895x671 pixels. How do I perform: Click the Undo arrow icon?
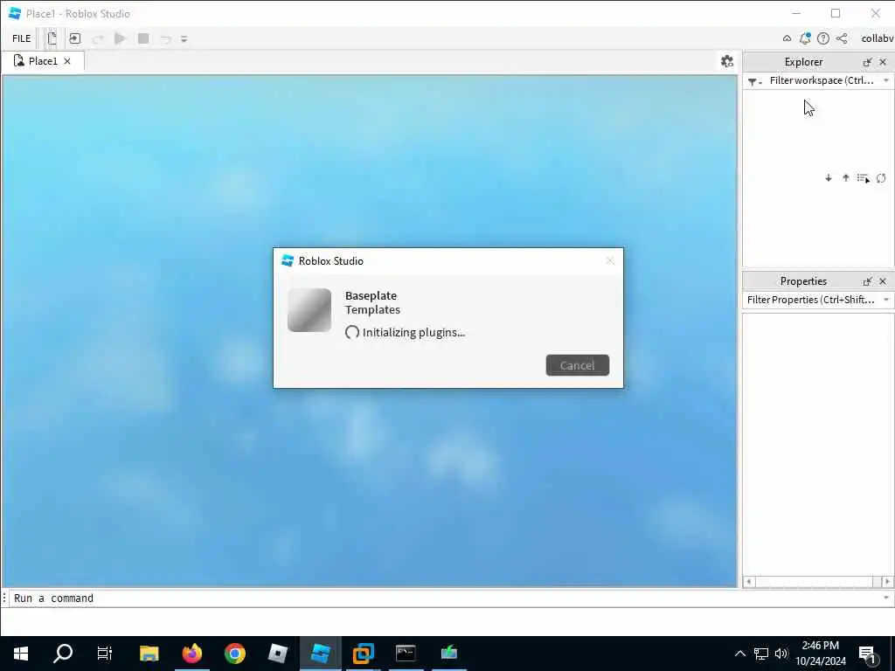point(165,38)
